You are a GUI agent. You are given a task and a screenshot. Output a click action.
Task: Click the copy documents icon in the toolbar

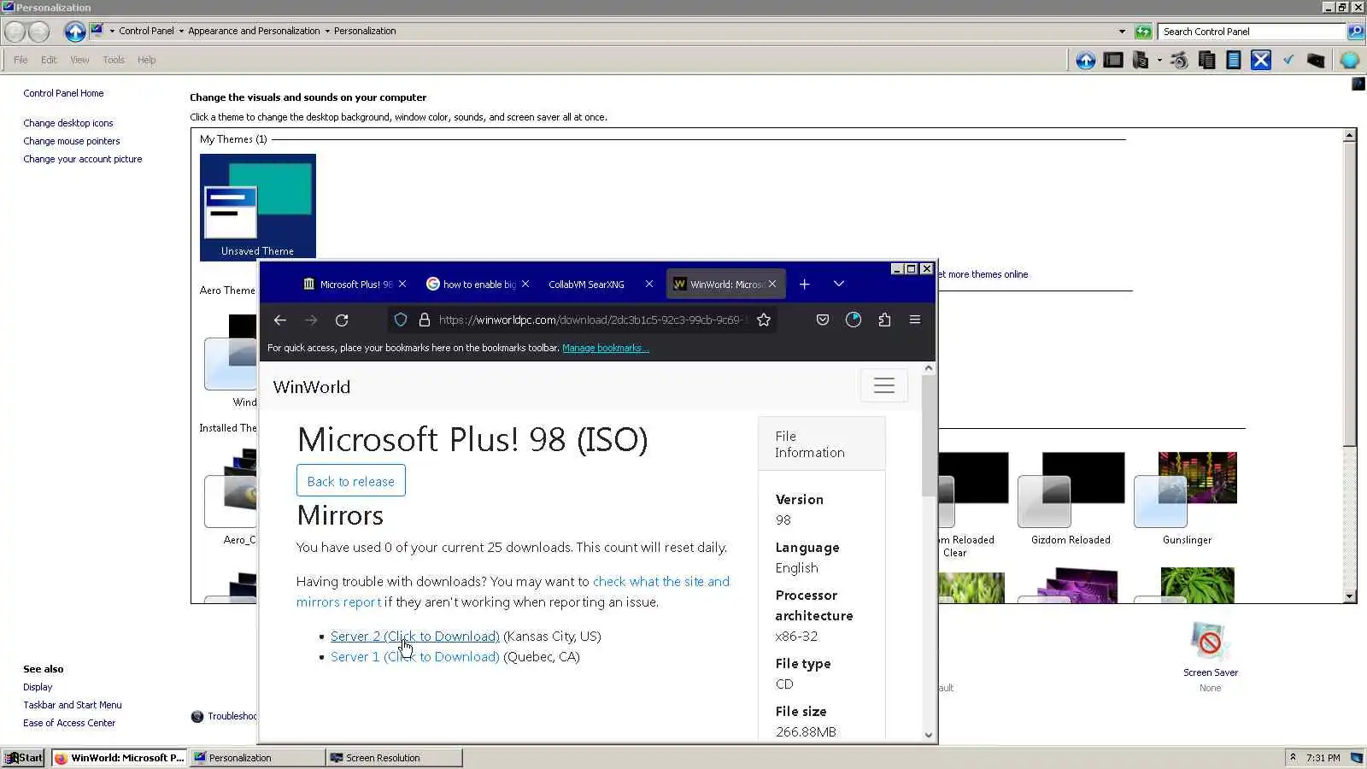pos(1206,60)
